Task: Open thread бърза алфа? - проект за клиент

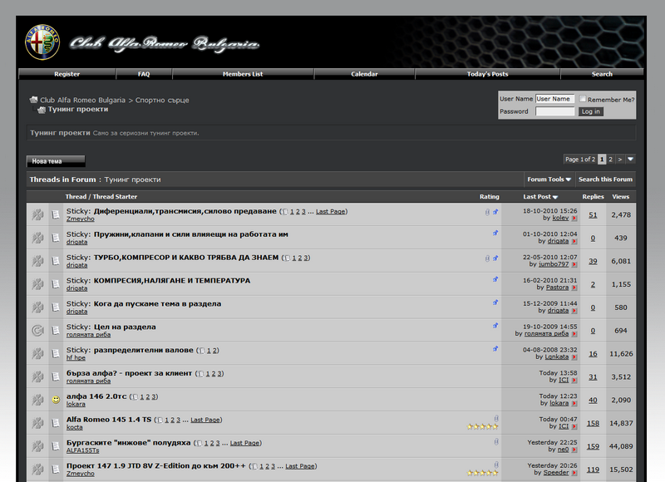Action: (x=130, y=373)
